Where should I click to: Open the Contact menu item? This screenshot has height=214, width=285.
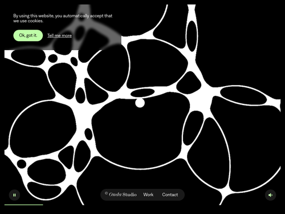tap(170, 195)
